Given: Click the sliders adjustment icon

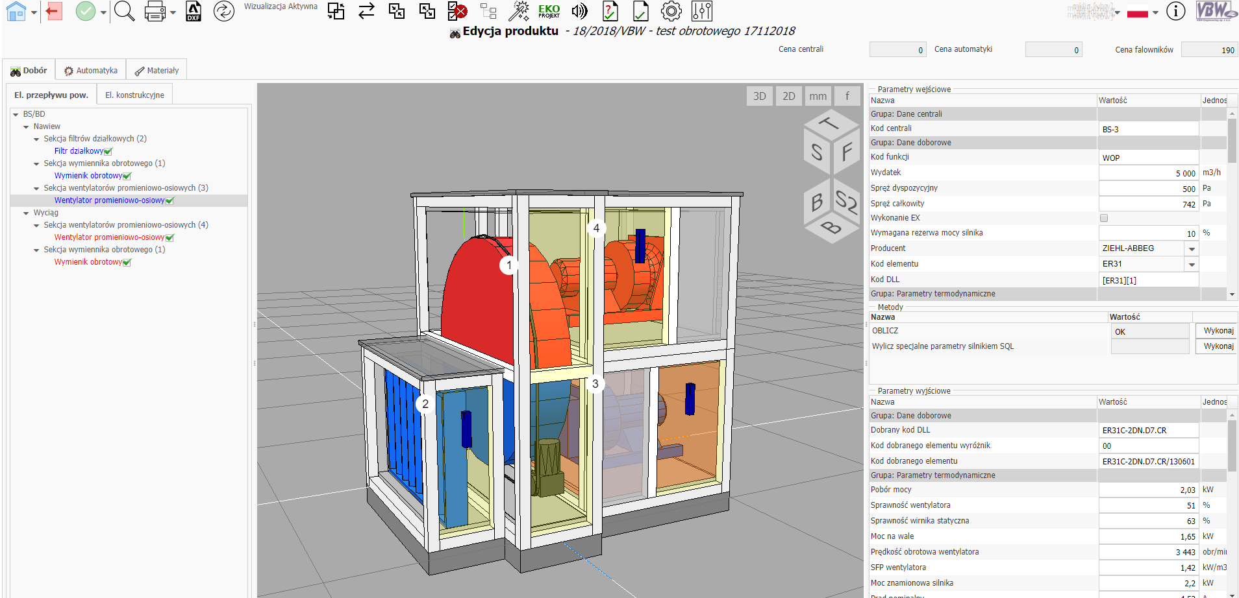Looking at the screenshot, I should pos(702,11).
